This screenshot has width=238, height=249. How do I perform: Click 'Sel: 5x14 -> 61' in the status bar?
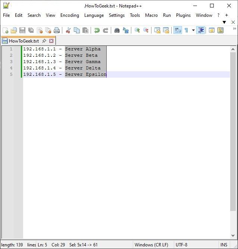[x=84, y=245]
